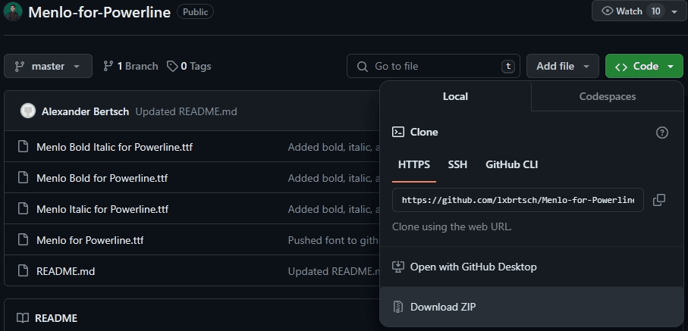Click the branch icon beside 1 Branch

click(x=108, y=66)
